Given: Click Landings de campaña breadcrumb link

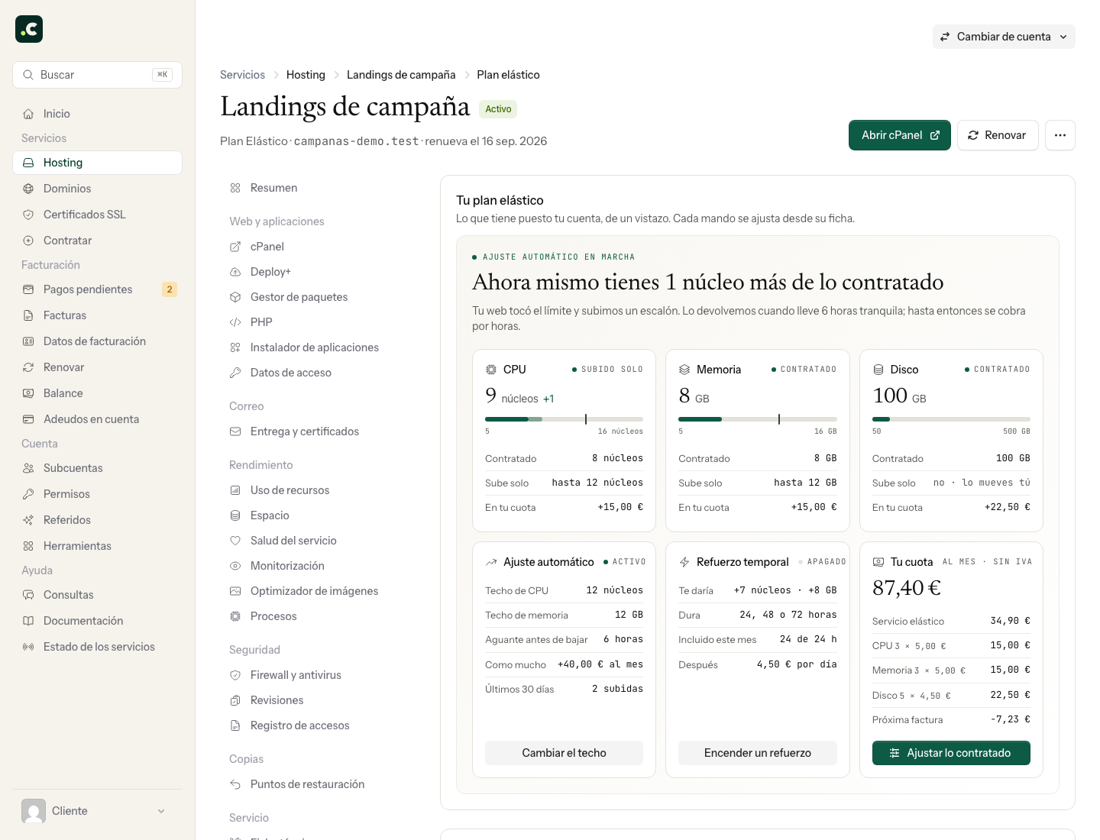Looking at the screenshot, I should point(401,75).
